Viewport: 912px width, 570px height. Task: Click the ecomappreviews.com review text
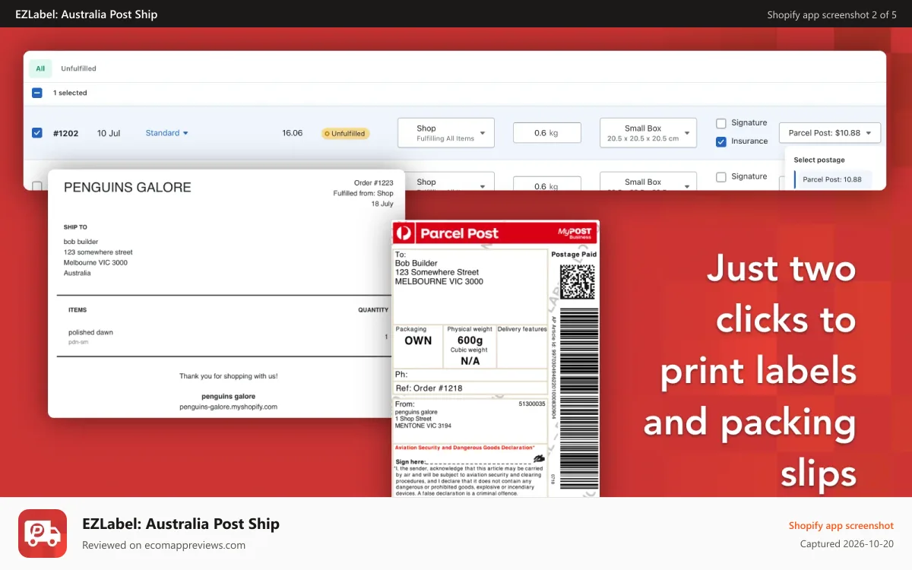(163, 545)
